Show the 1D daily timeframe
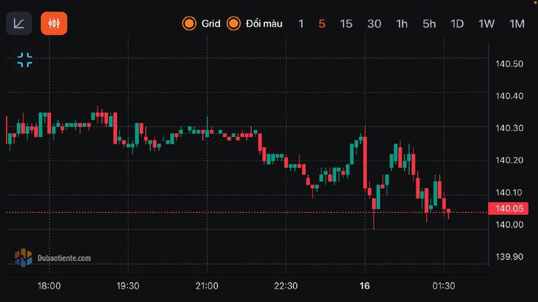 [x=457, y=23]
